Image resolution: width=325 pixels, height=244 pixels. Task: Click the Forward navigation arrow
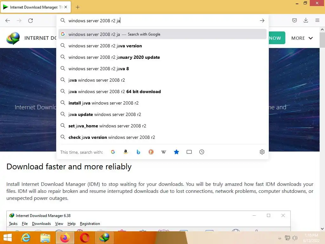coord(19,21)
